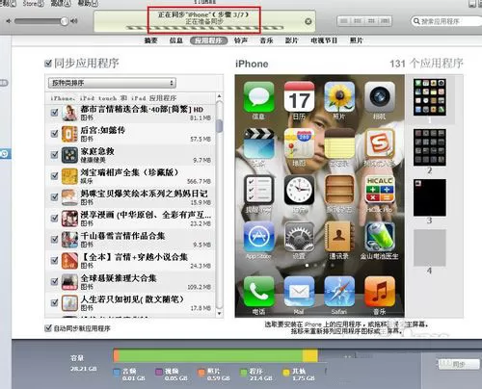Click the App Store icon
This screenshot has width=482, height=389.
[258, 237]
